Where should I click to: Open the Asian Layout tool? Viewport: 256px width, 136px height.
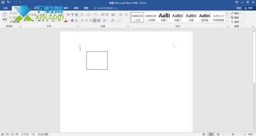click(x=113, y=15)
